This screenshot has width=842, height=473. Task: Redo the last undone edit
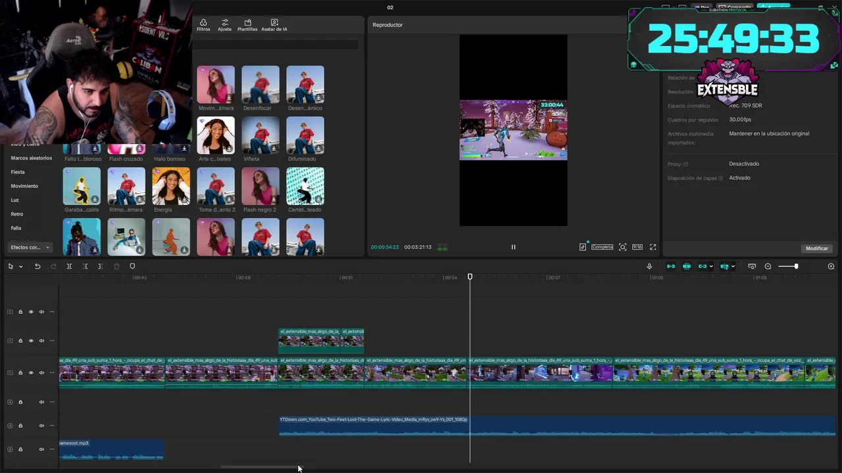(53, 266)
